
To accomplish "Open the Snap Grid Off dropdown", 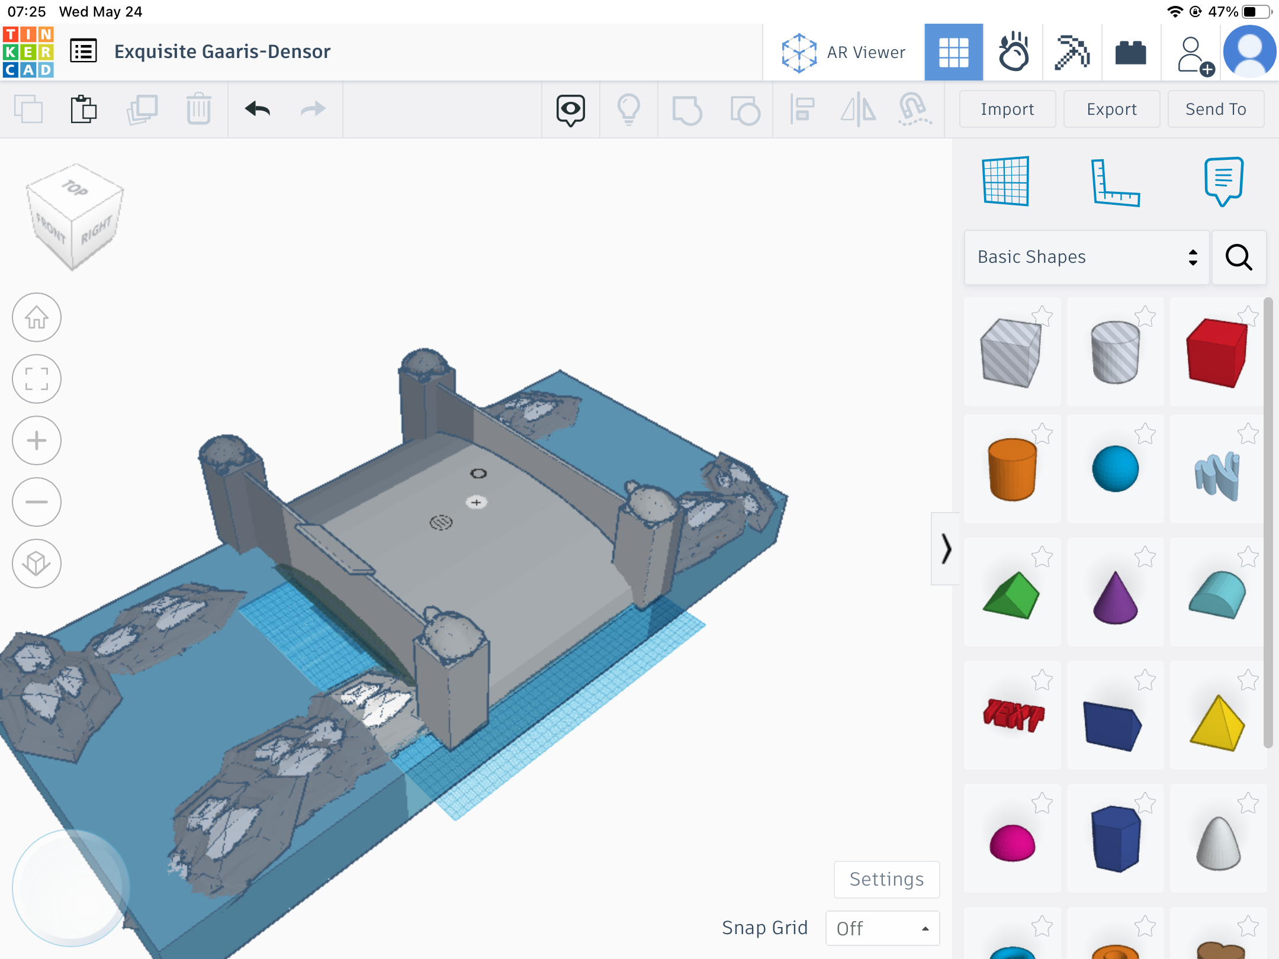I will [x=882, y=928].
